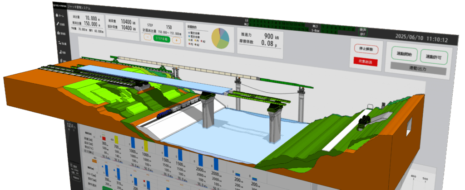Click the pie chart load ratio graphic
This screenshot has height=190, width=465.
coord(221,38)
